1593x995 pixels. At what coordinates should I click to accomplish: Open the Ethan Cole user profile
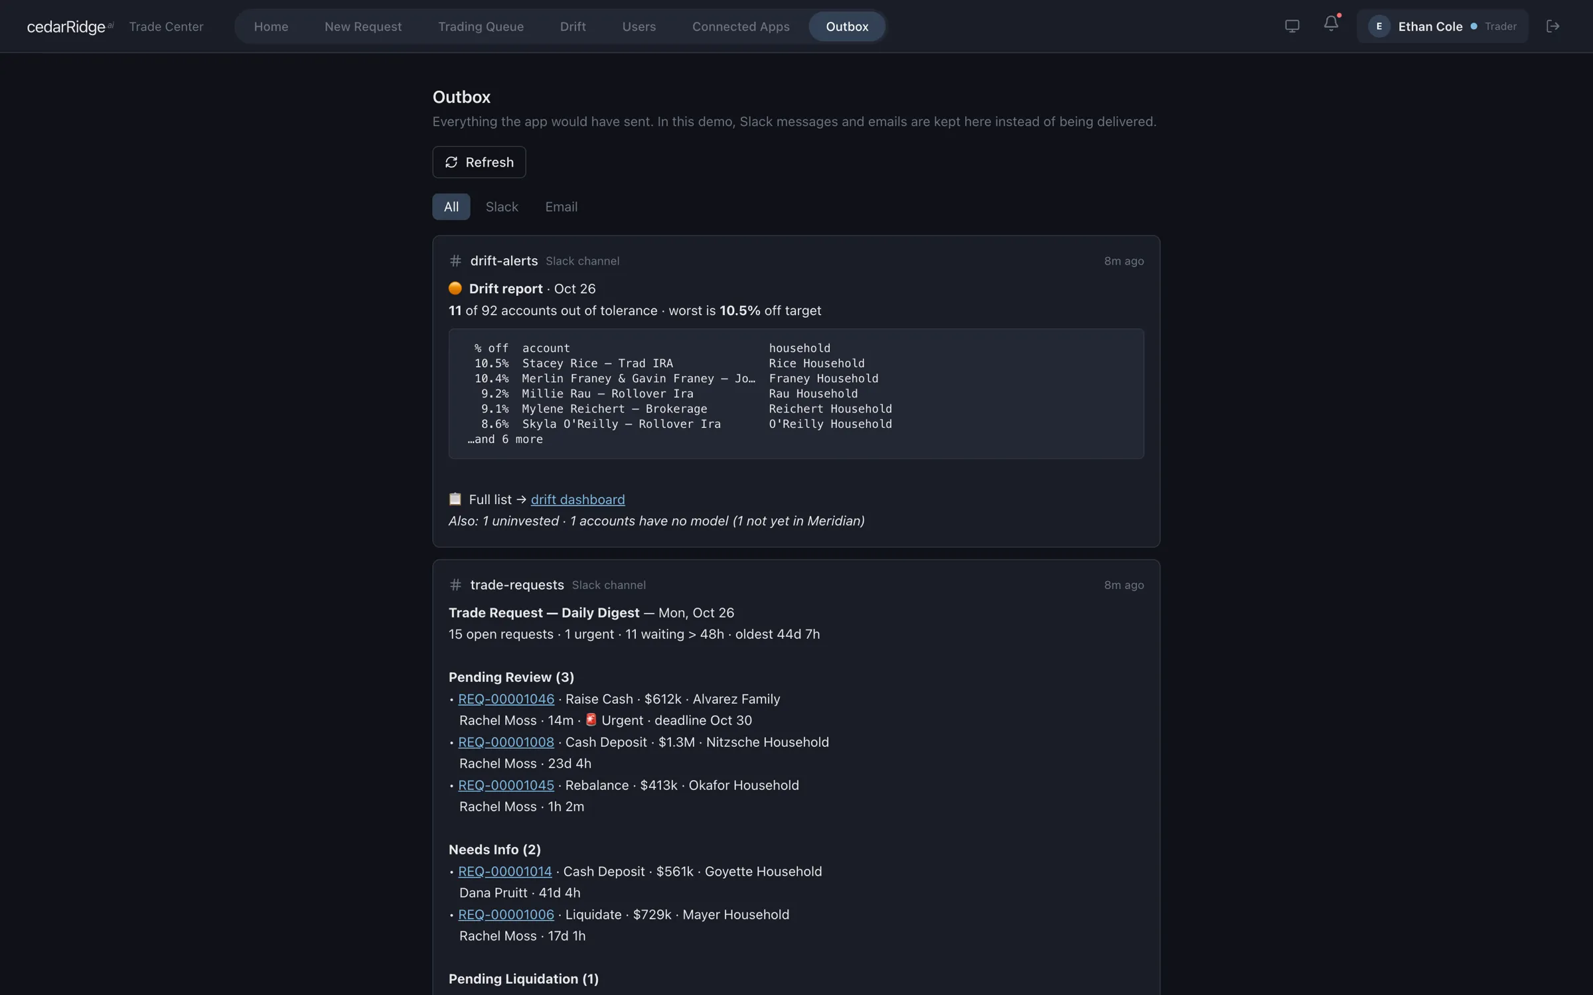1442,27
